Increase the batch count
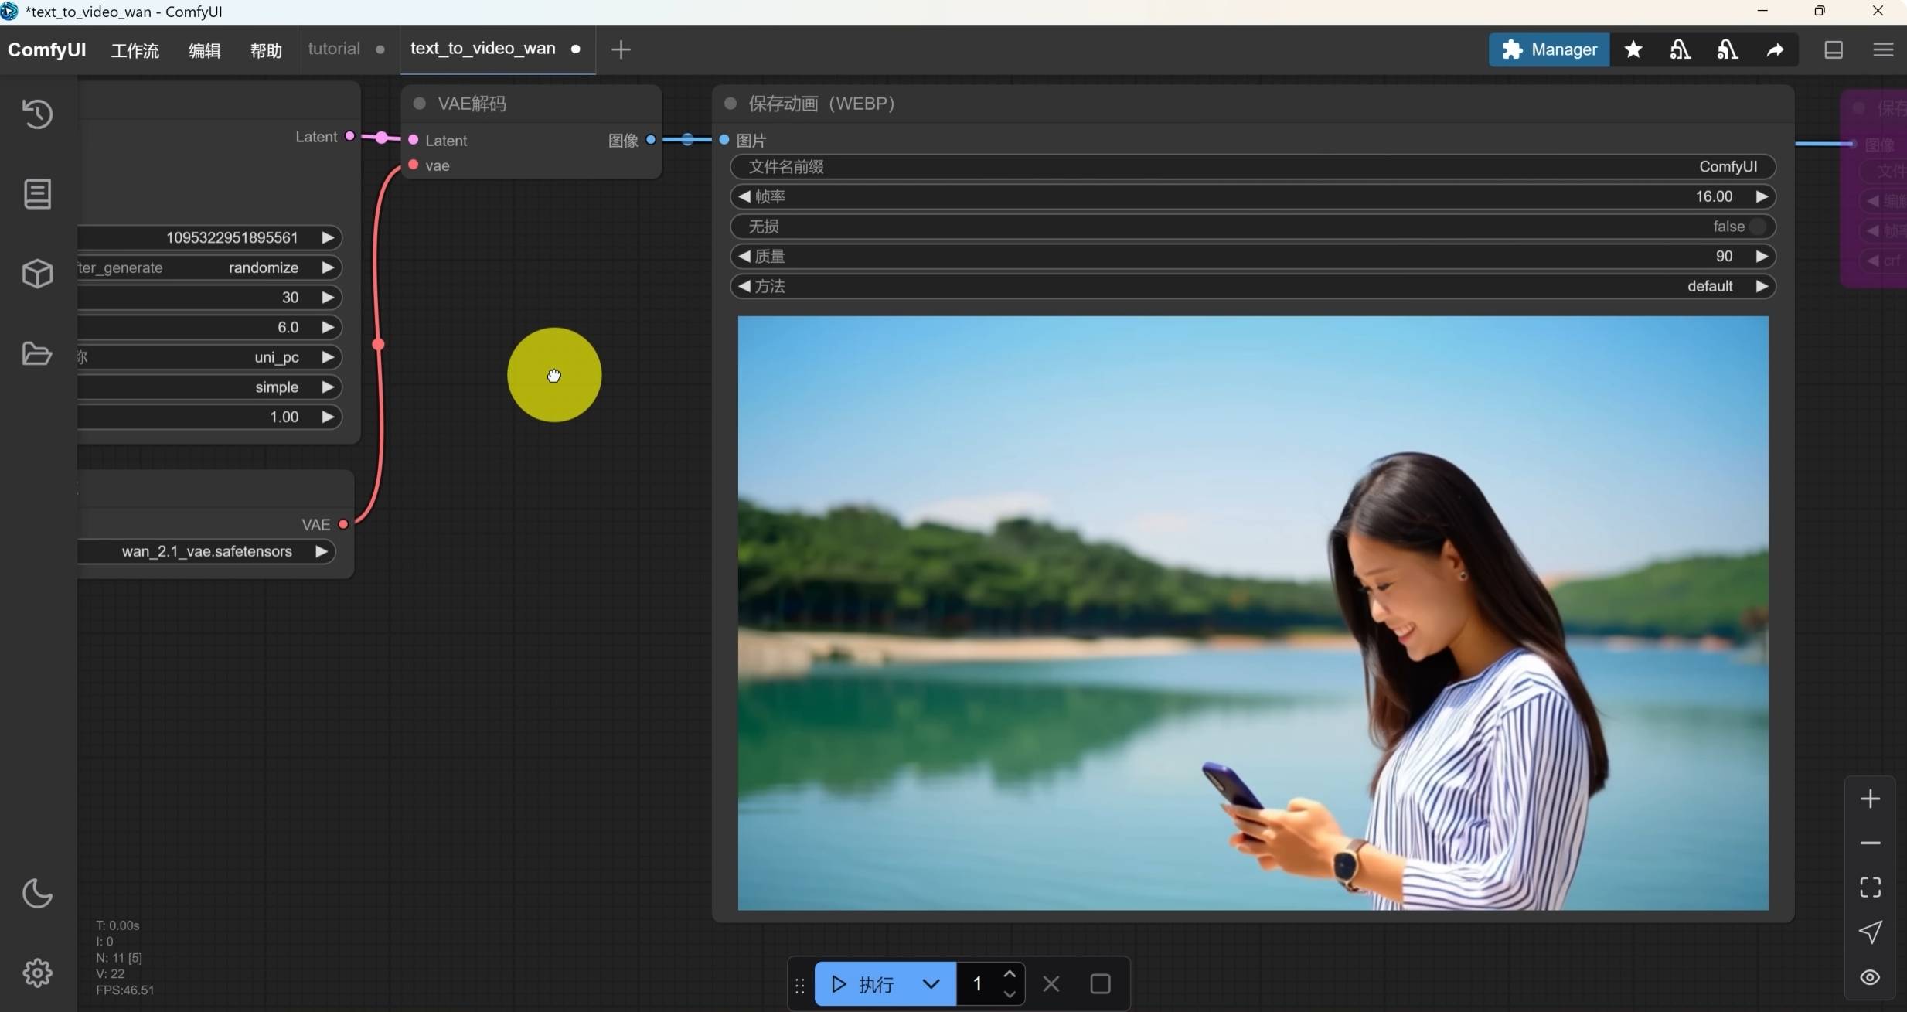 click(x=1010, y=974)
